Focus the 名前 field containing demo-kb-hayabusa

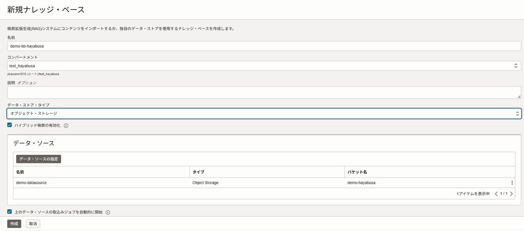(x=264, y=46)
